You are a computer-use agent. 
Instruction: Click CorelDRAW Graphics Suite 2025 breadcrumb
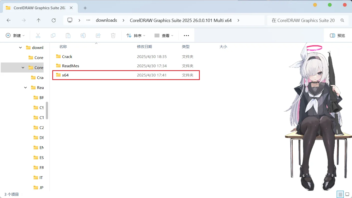(181, 20)
